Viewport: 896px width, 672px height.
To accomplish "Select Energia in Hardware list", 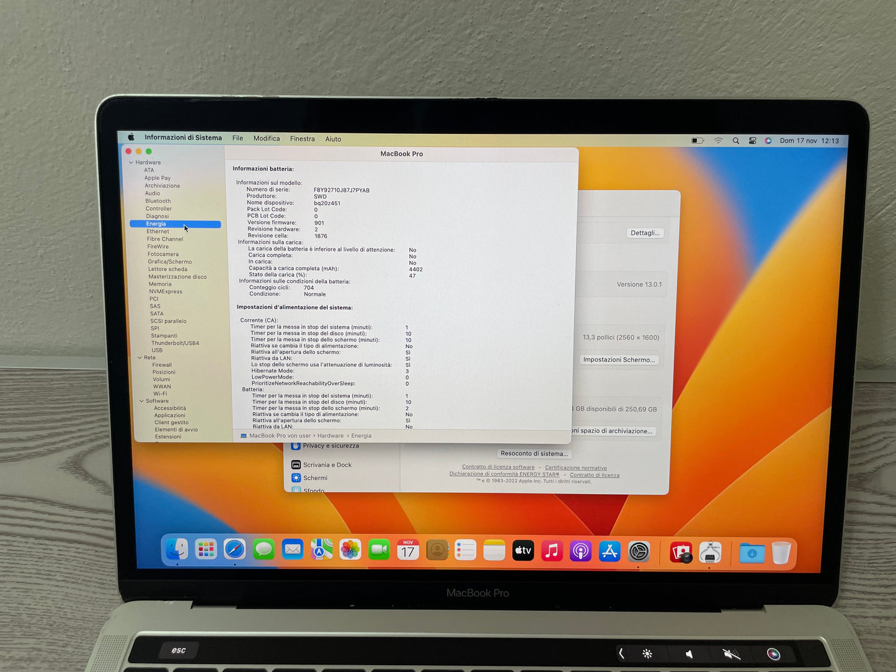I will click(175, 224).
